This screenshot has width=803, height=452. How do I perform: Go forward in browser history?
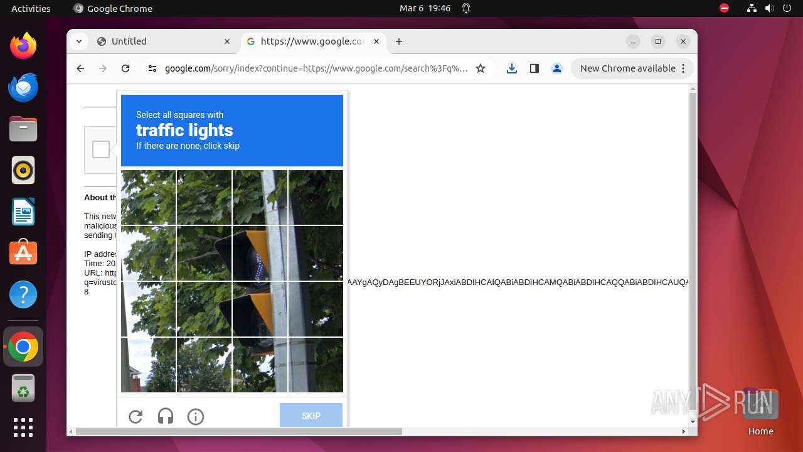point(103,68)
